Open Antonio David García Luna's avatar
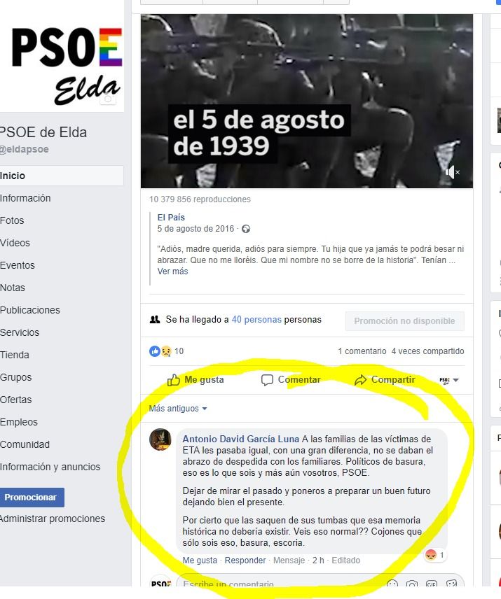This screenshot has width=501, height=599. tap(160, 439)
